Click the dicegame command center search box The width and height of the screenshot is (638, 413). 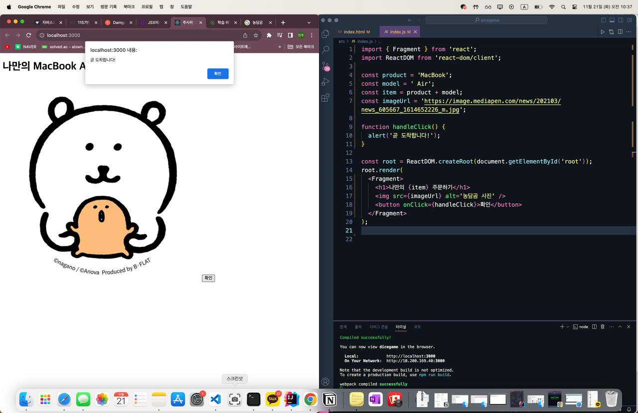pos(486,20)
